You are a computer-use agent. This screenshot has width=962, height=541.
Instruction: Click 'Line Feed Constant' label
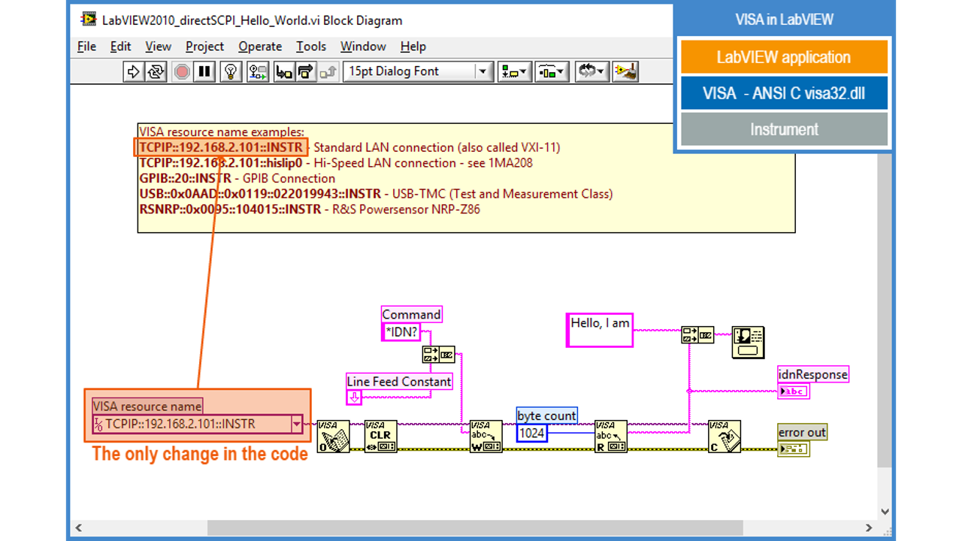point(399,382)
